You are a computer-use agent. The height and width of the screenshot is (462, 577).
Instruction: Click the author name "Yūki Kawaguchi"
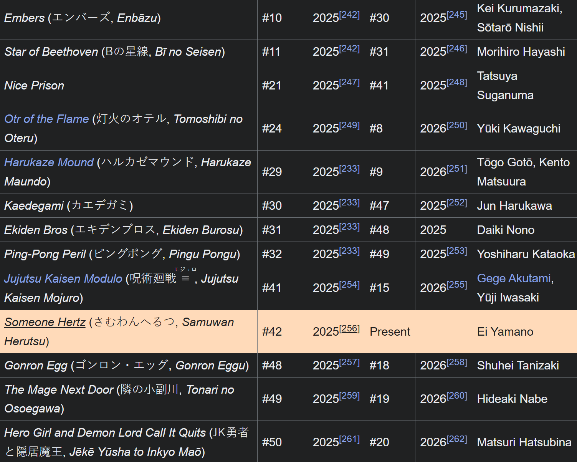(519, 129)
